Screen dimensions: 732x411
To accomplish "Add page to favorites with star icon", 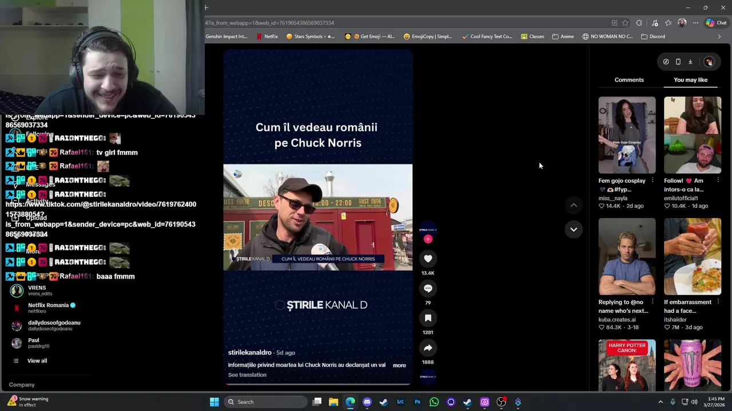I will pyautogui.click(x=625, y=23).
